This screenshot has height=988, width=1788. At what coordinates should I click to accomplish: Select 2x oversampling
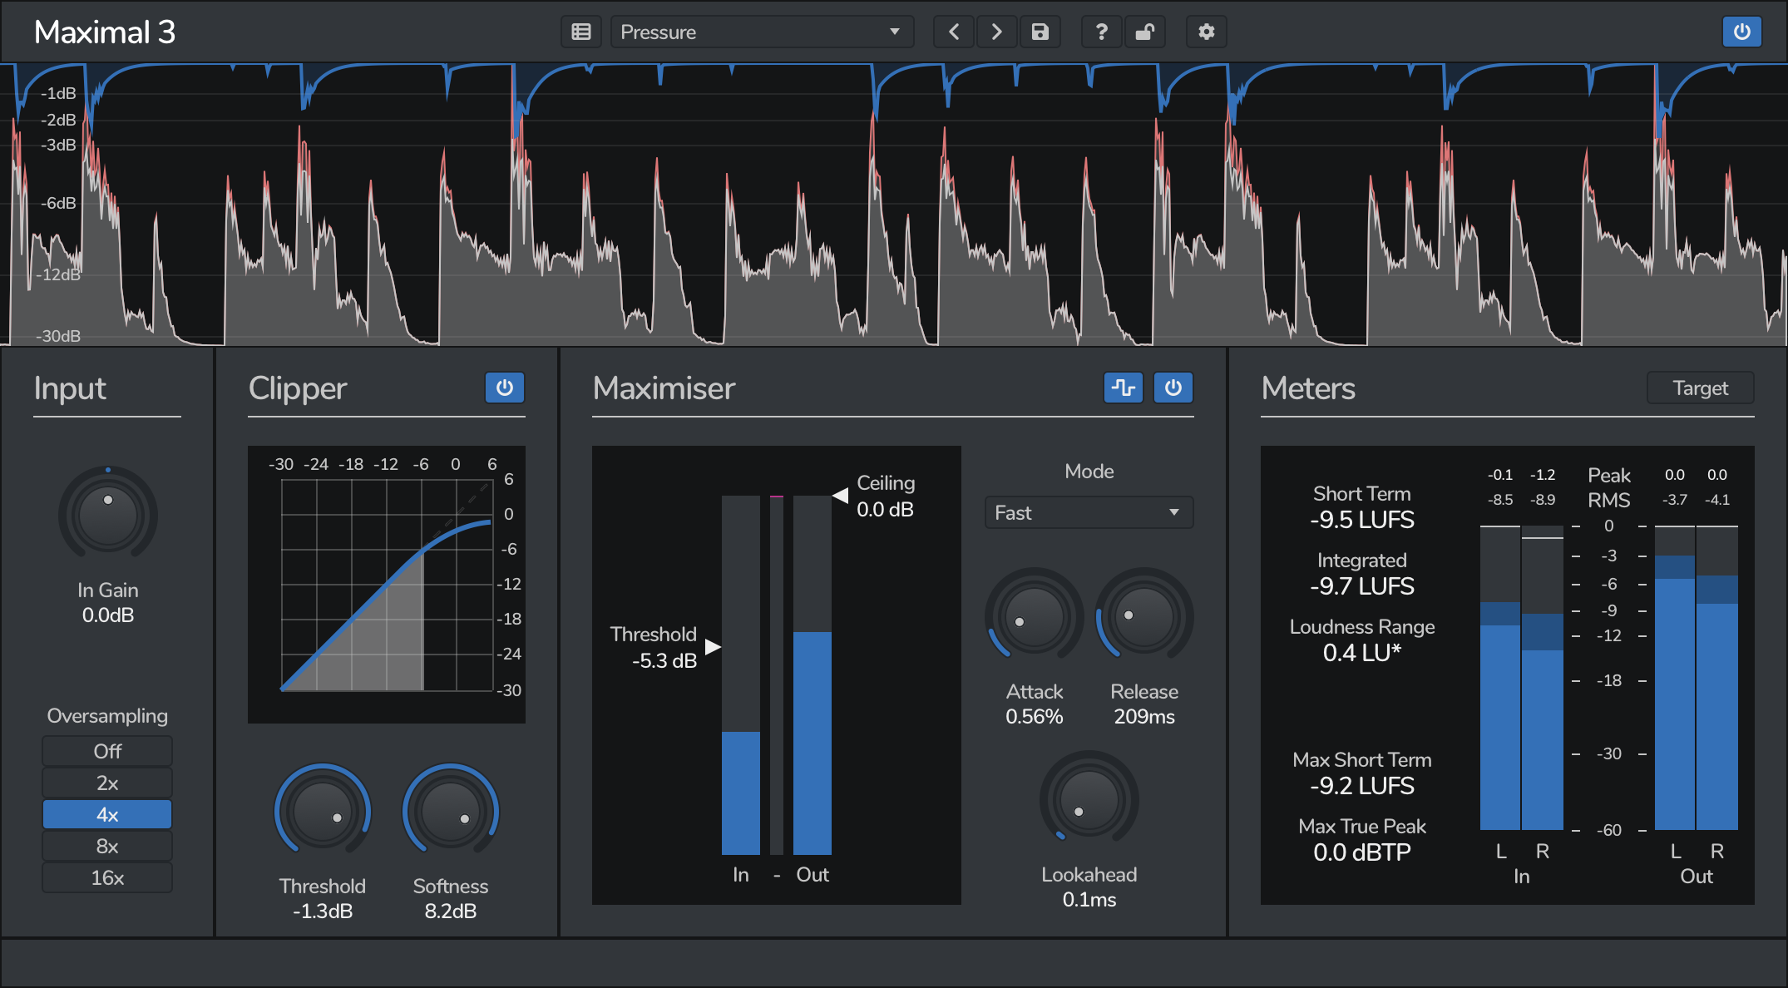click(107, 783)
